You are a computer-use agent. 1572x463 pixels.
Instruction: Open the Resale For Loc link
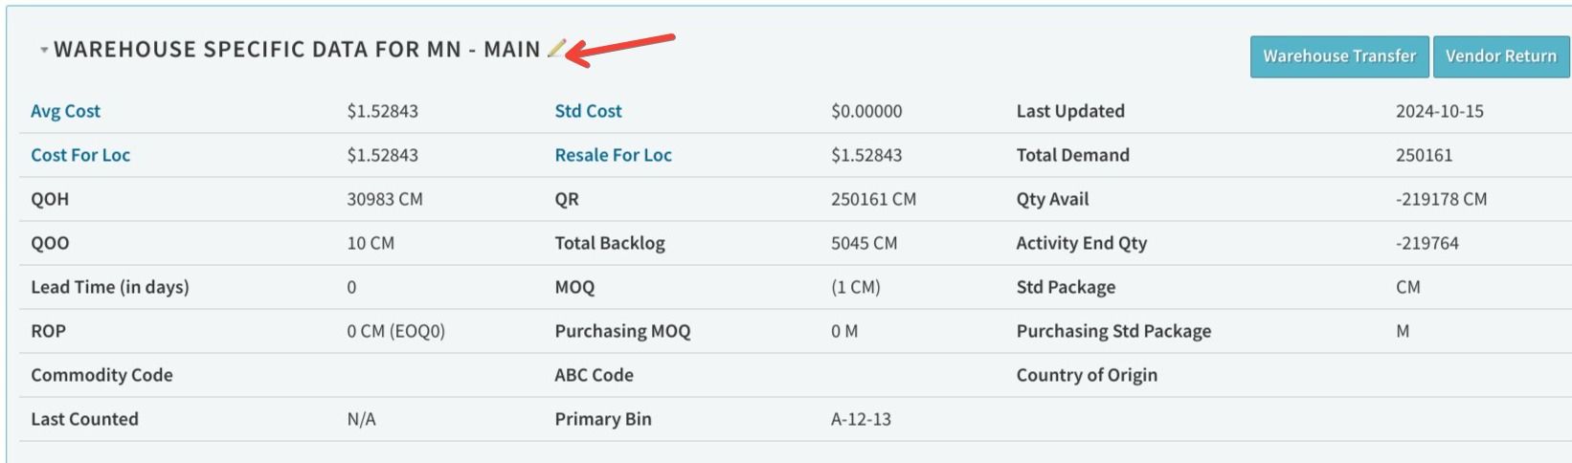click(x=613, y=155)
